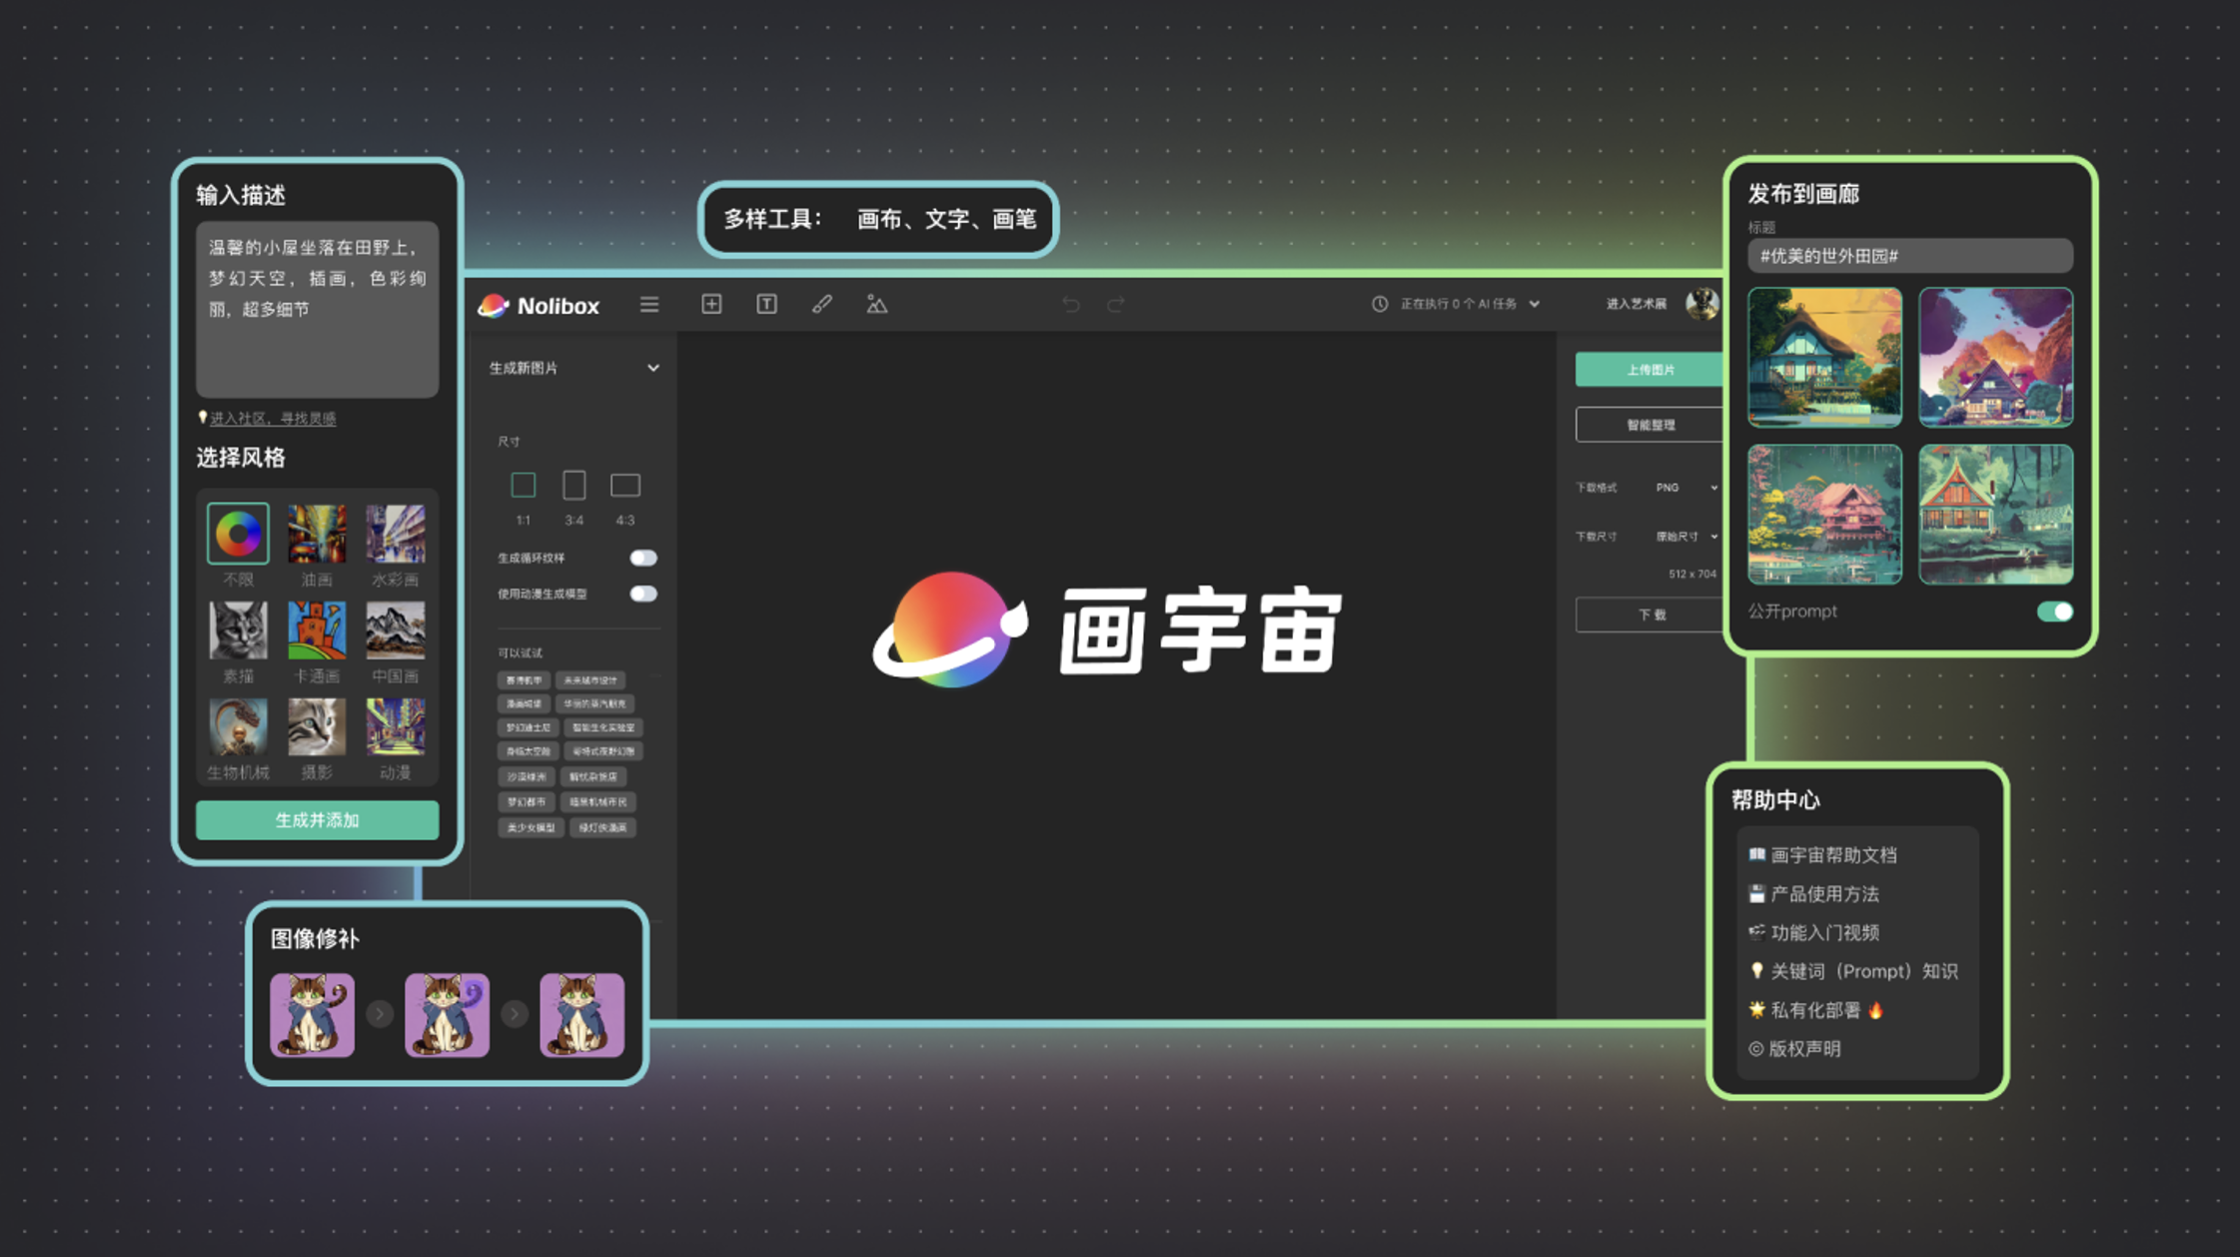
Task: Turn on 使用动漫生成模型 switch
Action: pos(642,593)
